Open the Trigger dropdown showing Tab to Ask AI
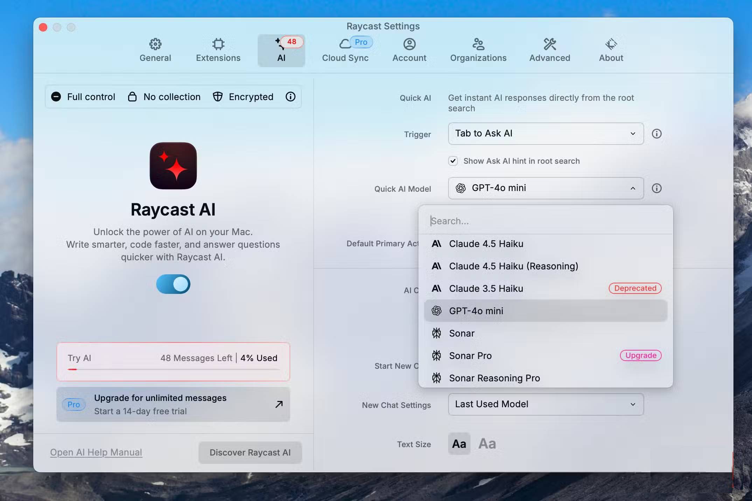752x501 pixels. [545, 134]
